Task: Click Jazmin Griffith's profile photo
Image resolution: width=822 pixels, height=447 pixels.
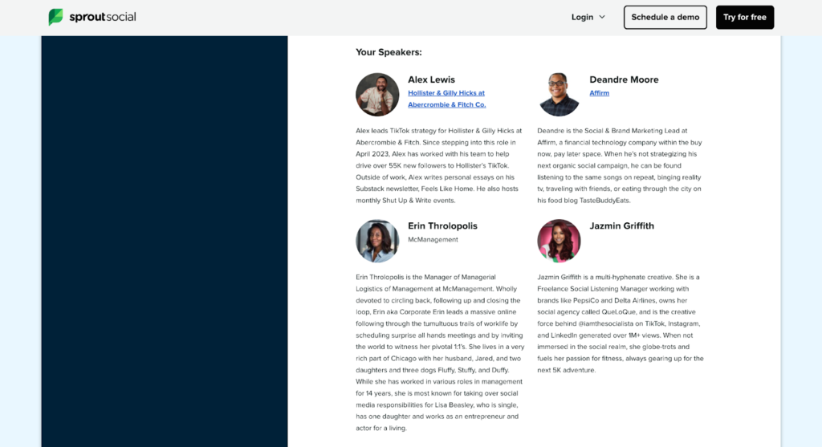Action: coord(559,241)
